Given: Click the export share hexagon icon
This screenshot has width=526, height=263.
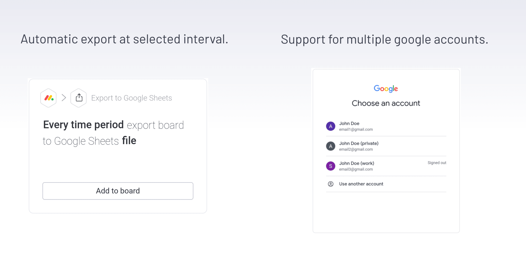Looking at the screenshot, I should [x=79, y=98].
